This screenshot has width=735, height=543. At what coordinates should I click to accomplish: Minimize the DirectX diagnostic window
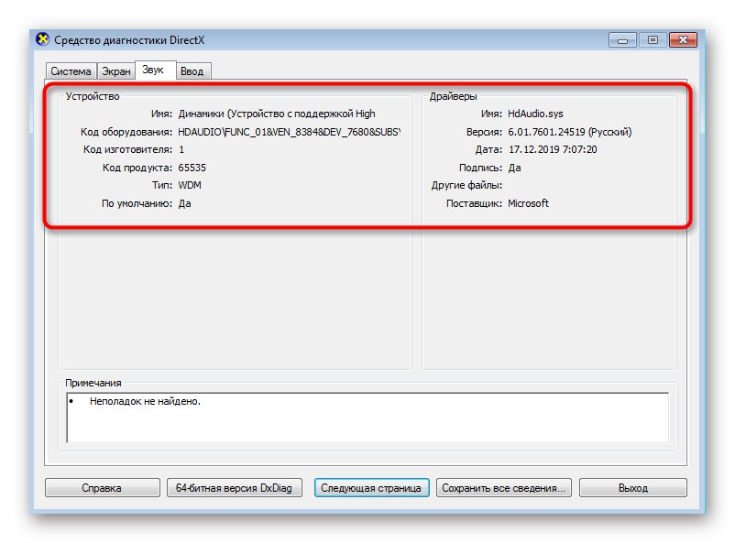tap(622, 40)
